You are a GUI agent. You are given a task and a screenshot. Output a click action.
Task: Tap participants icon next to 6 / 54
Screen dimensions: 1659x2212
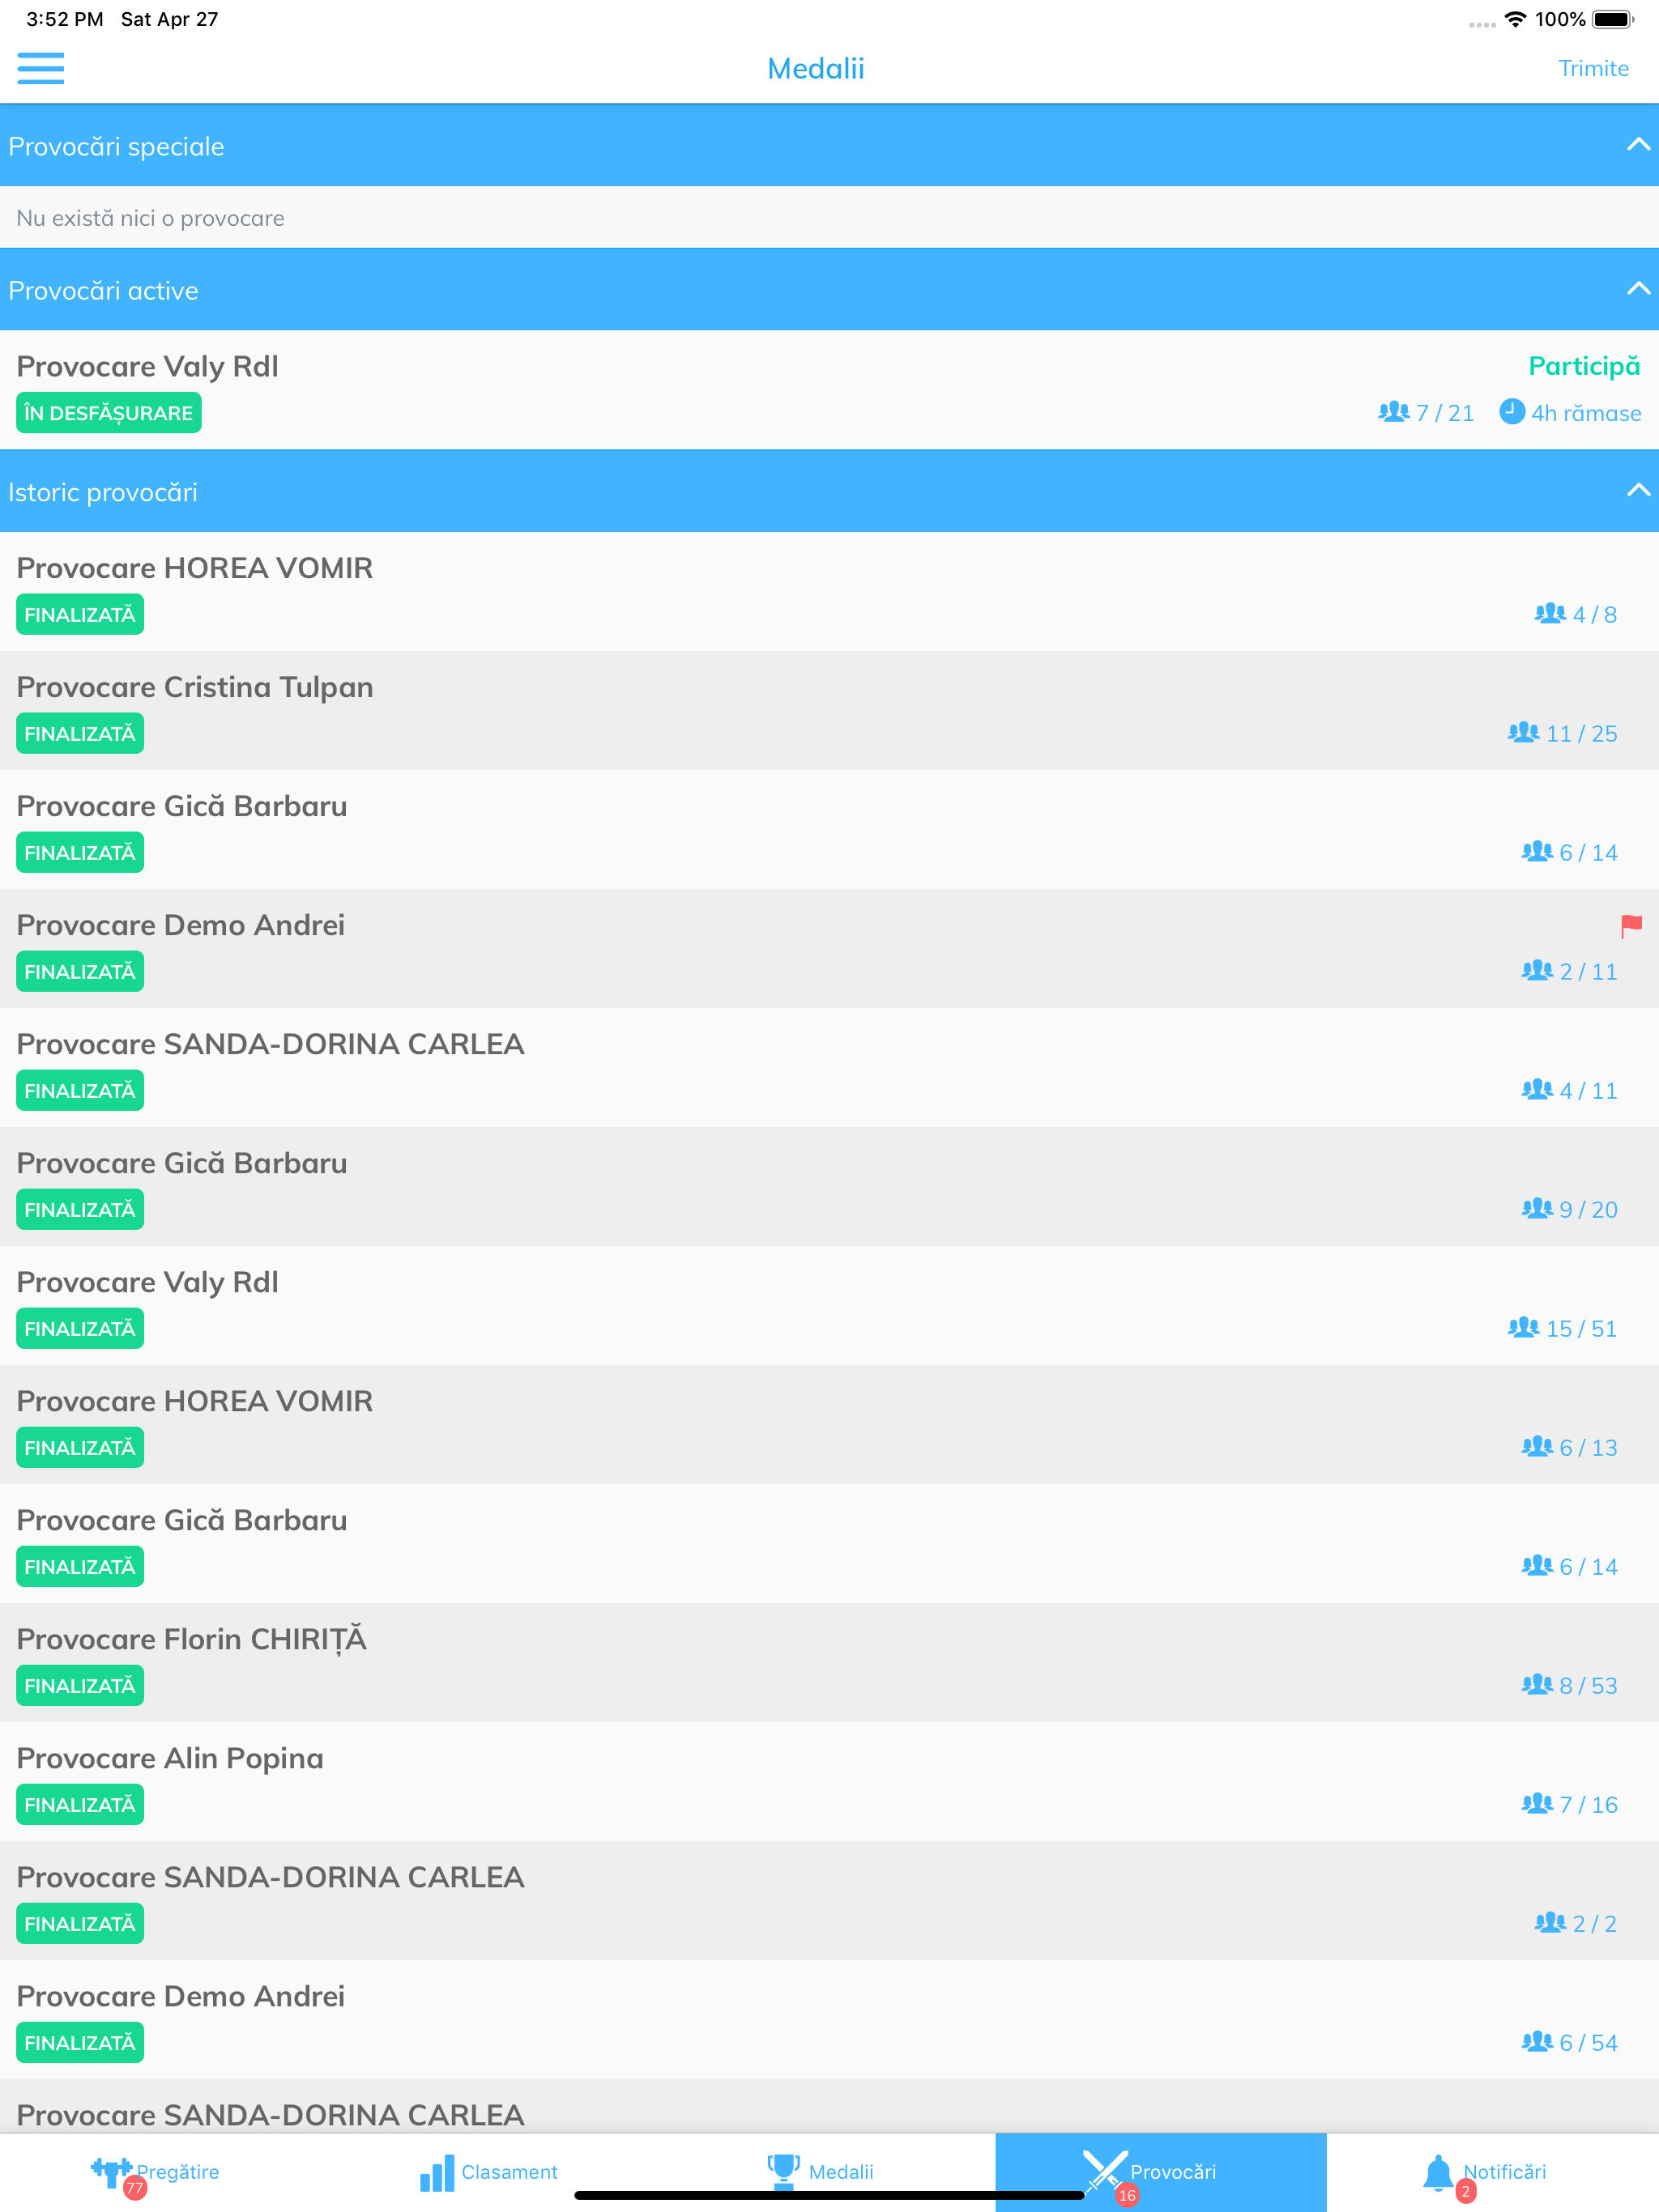coord(1538,2041)
